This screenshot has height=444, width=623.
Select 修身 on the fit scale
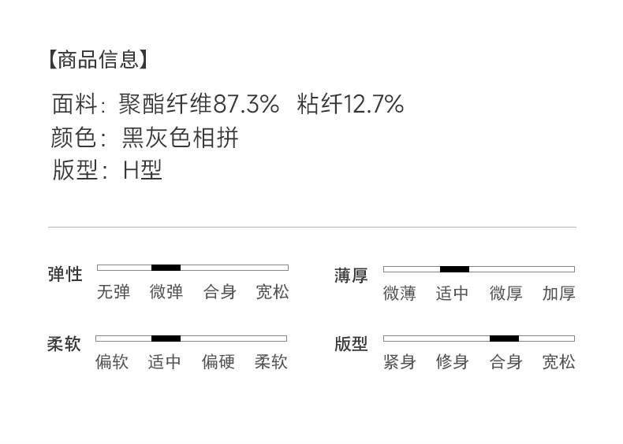[452, 362]
